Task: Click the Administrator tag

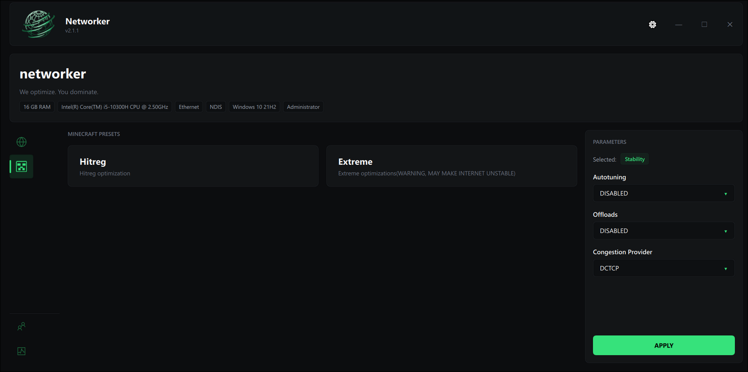Action: (x=303, y=107)
